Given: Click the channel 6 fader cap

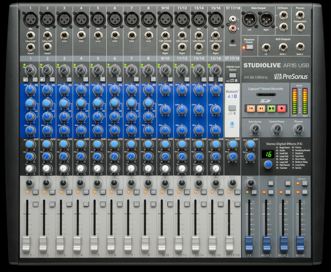Looking at the screenshot, I should [x=111, y=244].
